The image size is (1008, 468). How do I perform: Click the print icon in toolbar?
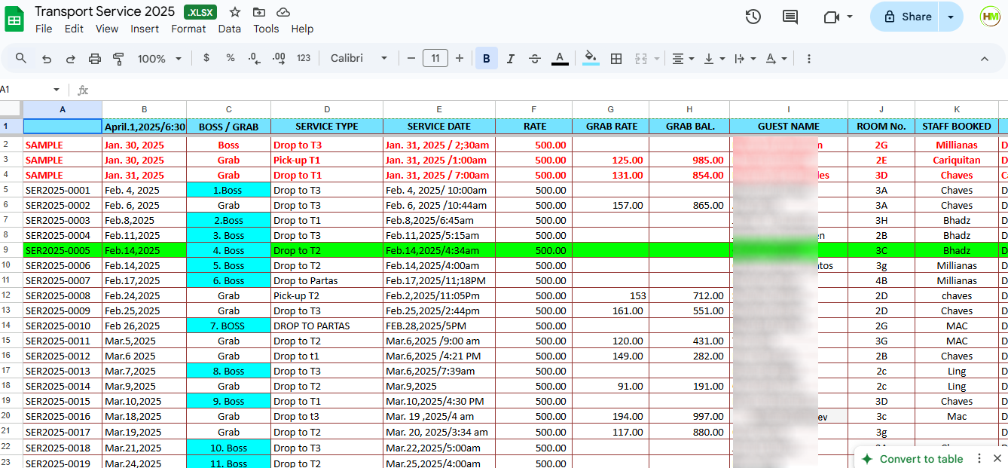coord(95,59)
